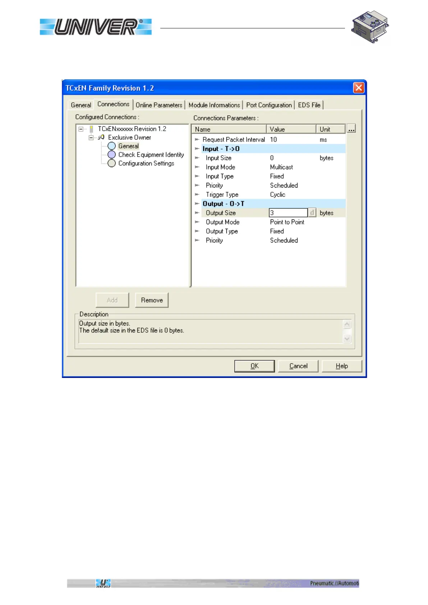This screenshot has width=428, height=605.
Task: Click the Unit column header
Action: [331, 129]
